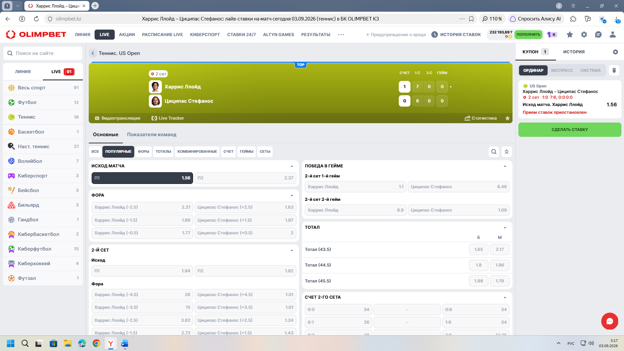Select П2 match outcome odds 2.37

(245, 178)
